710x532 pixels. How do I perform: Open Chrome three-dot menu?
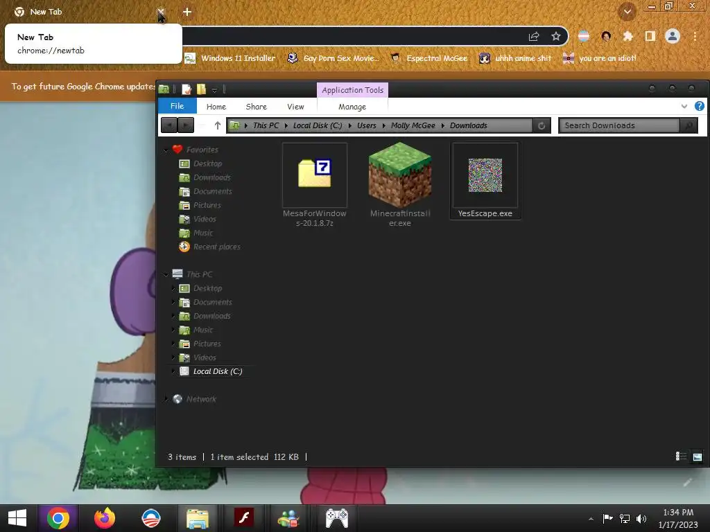[695, 36]
